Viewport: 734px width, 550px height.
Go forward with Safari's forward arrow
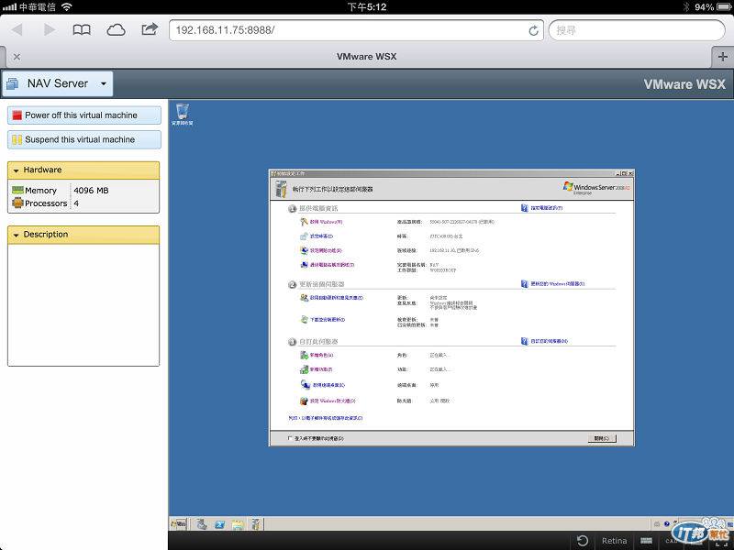point(49,30)
